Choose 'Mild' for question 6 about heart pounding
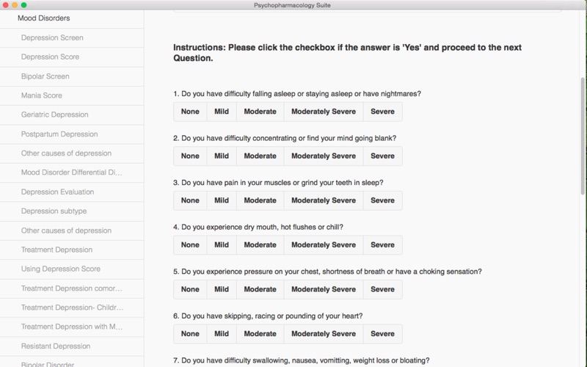Screen dimensions: 587x367 pyautogui.click(x=222, y=334)
